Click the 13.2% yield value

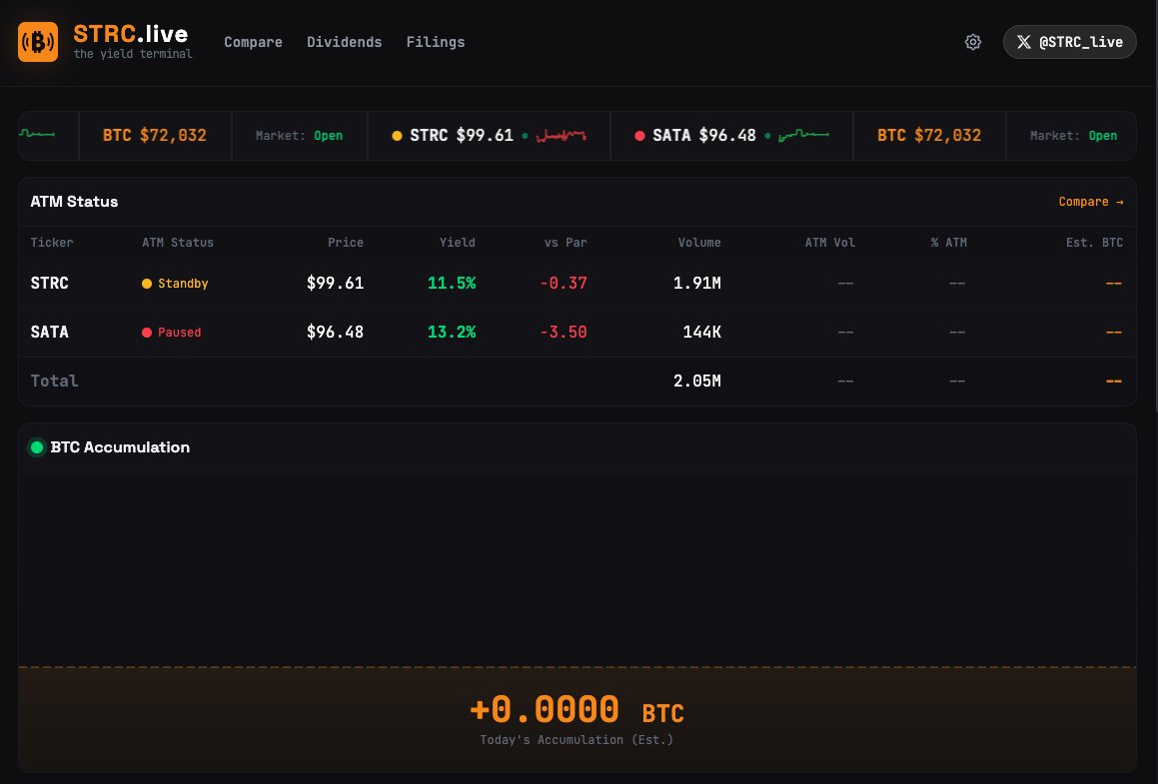click(x=452, y=332)
